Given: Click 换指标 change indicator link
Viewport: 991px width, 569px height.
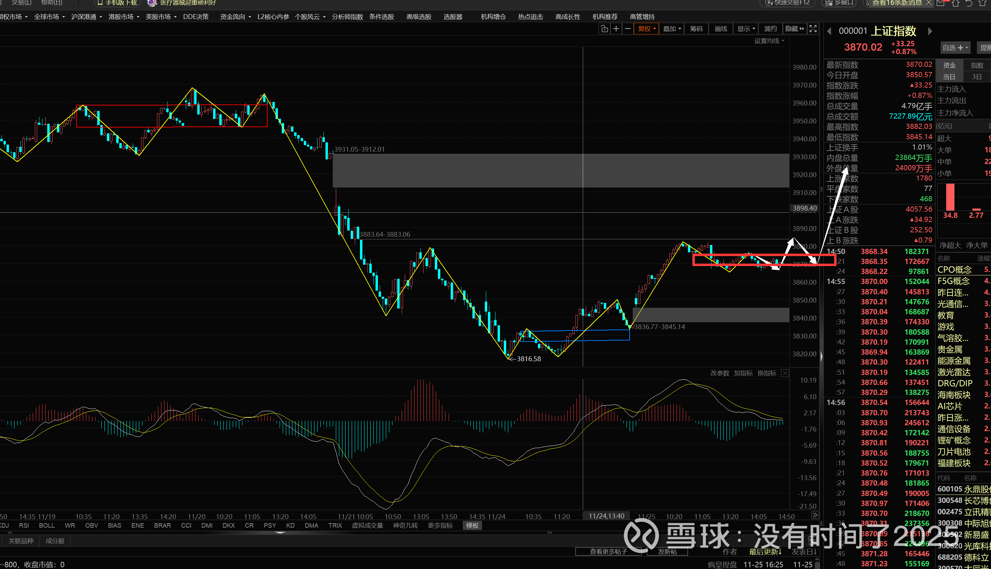Looking at the screenshot, I should tap(767, 373).
